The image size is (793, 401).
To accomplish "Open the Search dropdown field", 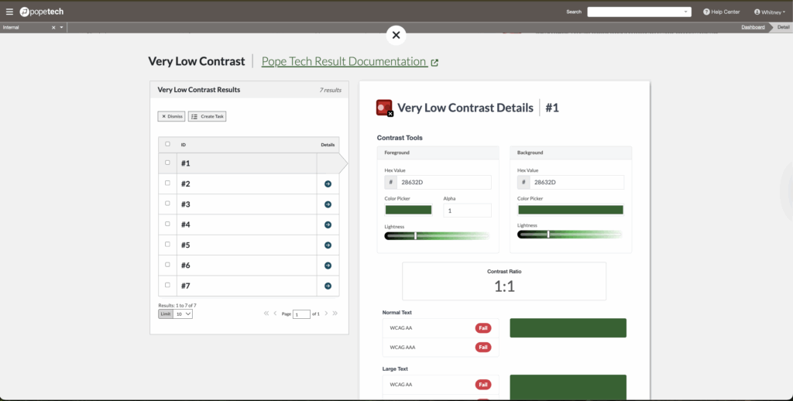I will tap(639, 12).
